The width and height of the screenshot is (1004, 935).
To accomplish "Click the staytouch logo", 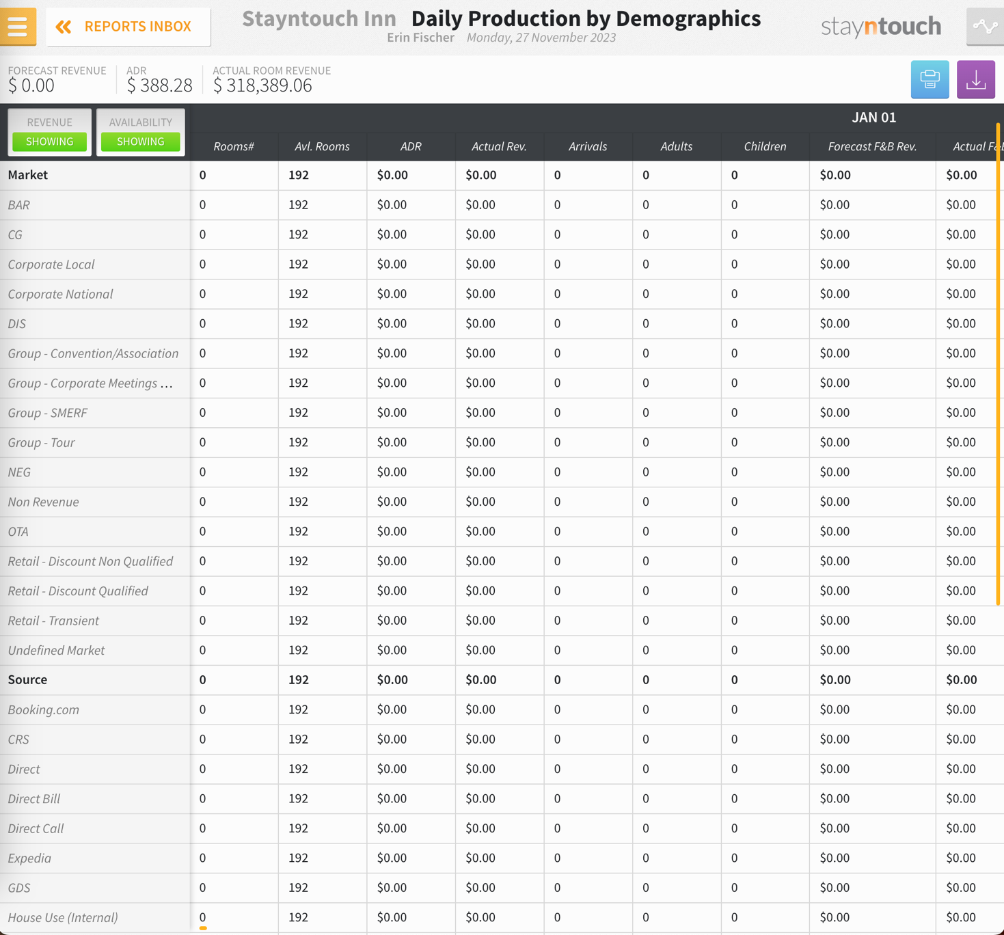I will click(x=881, y=27).
